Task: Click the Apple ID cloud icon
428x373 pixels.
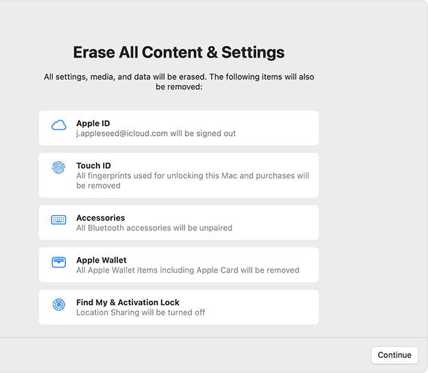Action: pos(59,125)
